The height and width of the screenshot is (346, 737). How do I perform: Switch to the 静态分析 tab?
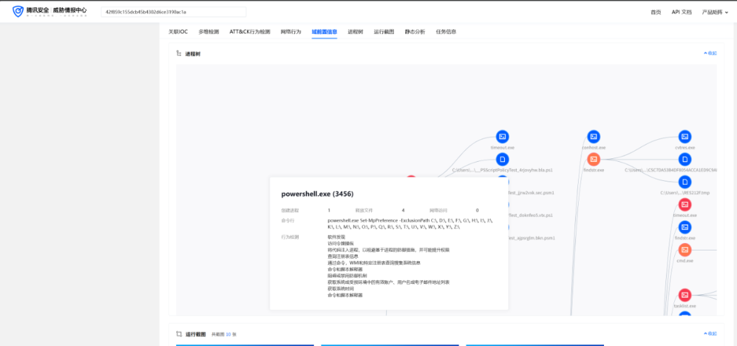point(415,32)
